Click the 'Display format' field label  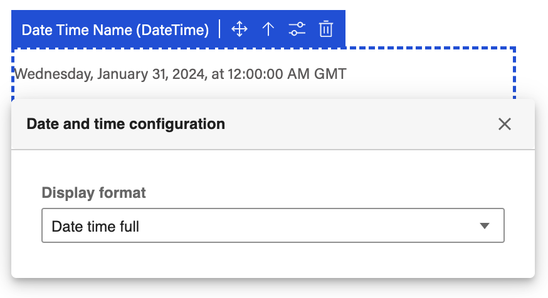click(93, 193)
